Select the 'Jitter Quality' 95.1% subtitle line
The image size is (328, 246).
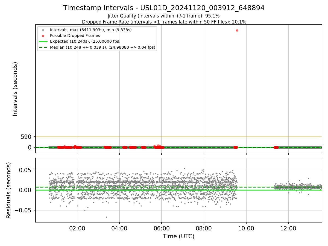[x=164, y=16]
